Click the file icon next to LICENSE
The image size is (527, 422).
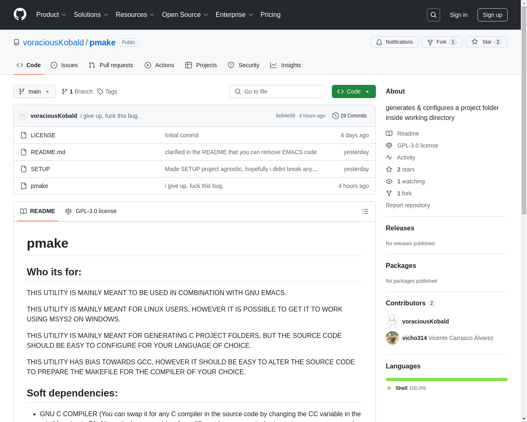pyautogui.click(x=24, y=135)
